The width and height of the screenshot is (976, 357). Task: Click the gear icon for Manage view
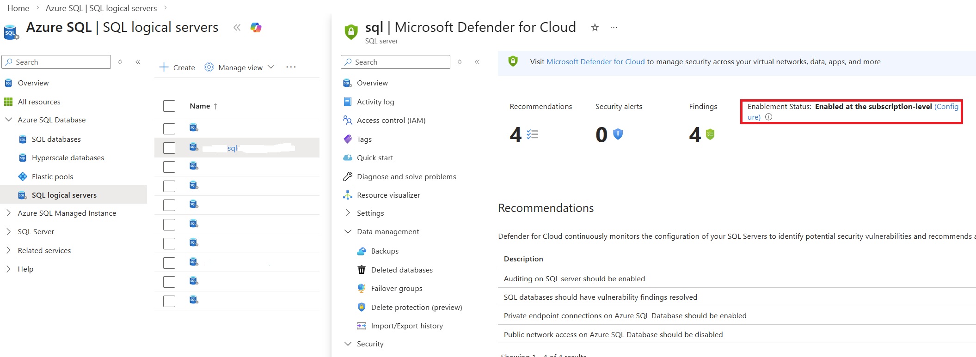coord(209,67)
